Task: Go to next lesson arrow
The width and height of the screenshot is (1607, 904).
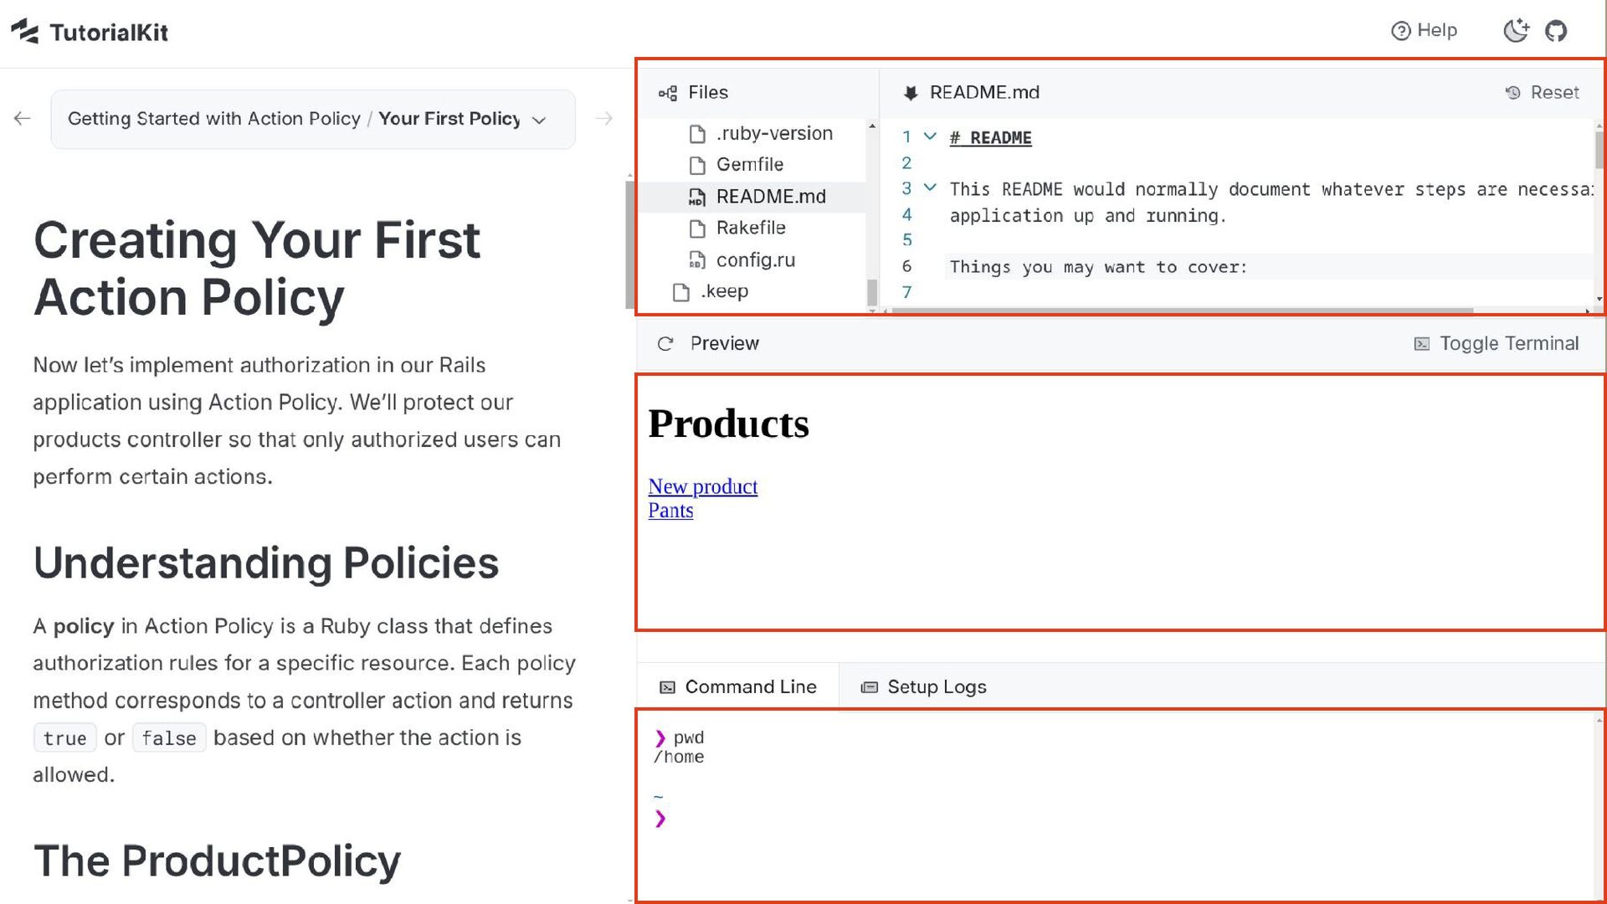Action: tap(603, 119)
